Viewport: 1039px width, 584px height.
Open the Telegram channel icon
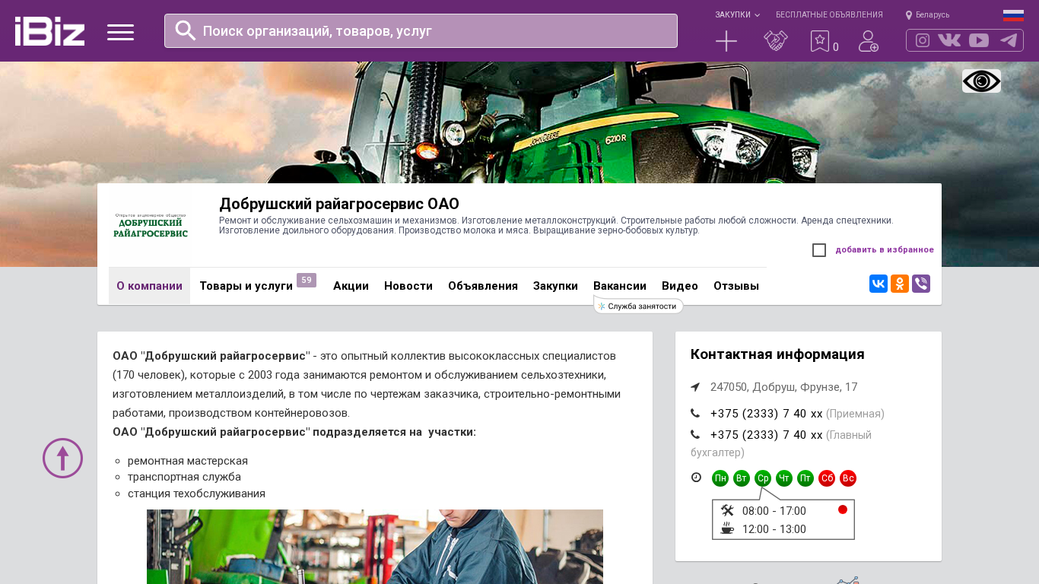[x=1009, y=40]
